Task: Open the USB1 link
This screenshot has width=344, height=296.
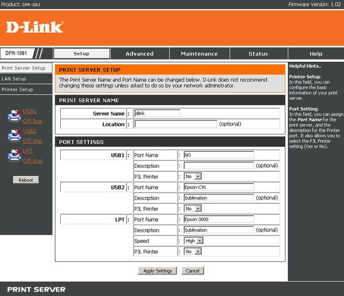Action: 29,111
